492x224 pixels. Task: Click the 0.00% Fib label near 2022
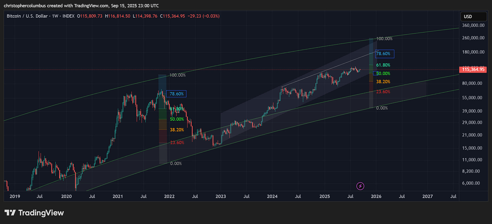pos(176,164)
